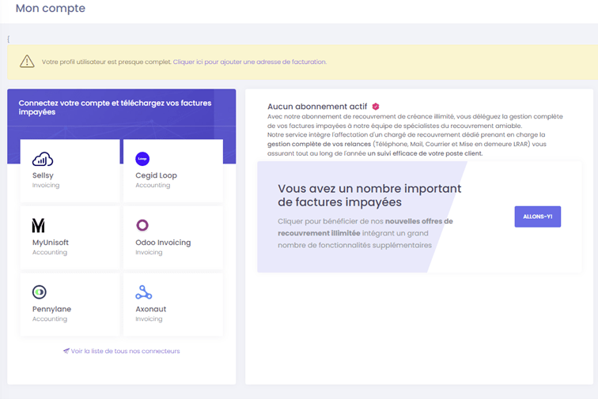Click the Cegid Loop round logo

click(142, 159)
